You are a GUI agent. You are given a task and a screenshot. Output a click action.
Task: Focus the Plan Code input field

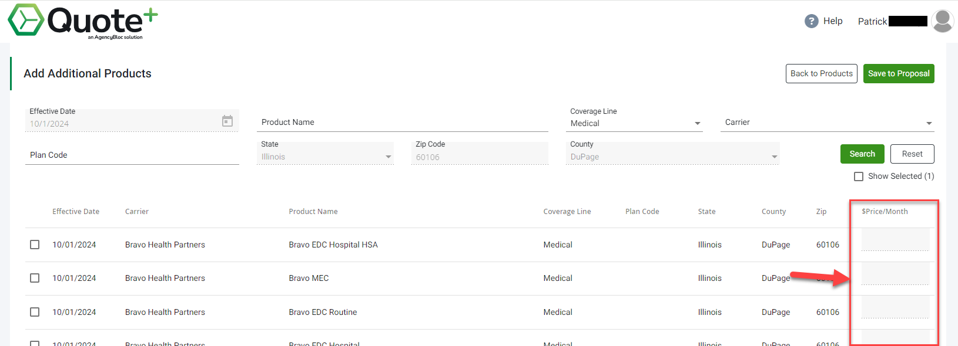132,155
